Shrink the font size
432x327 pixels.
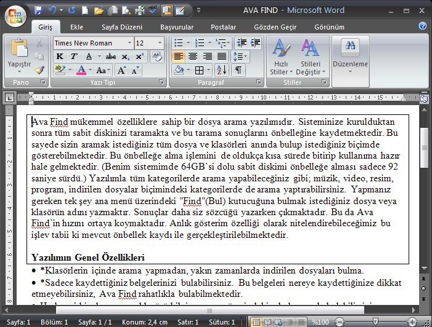coord(136,70)
